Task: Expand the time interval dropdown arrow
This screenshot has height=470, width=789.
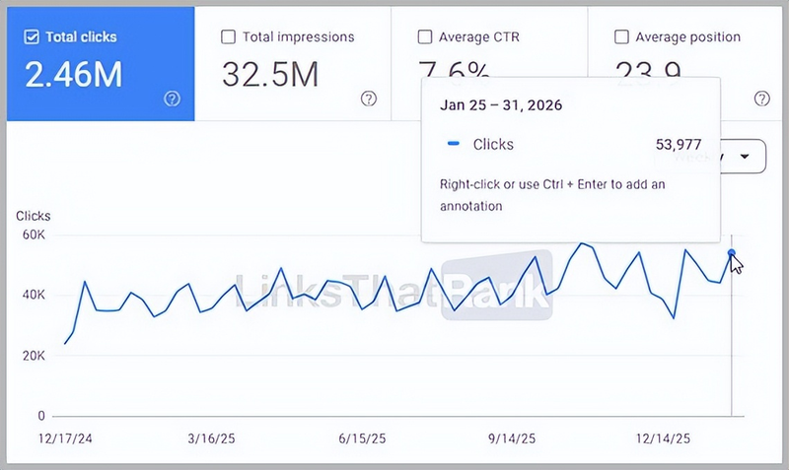Action: point(745,156)
